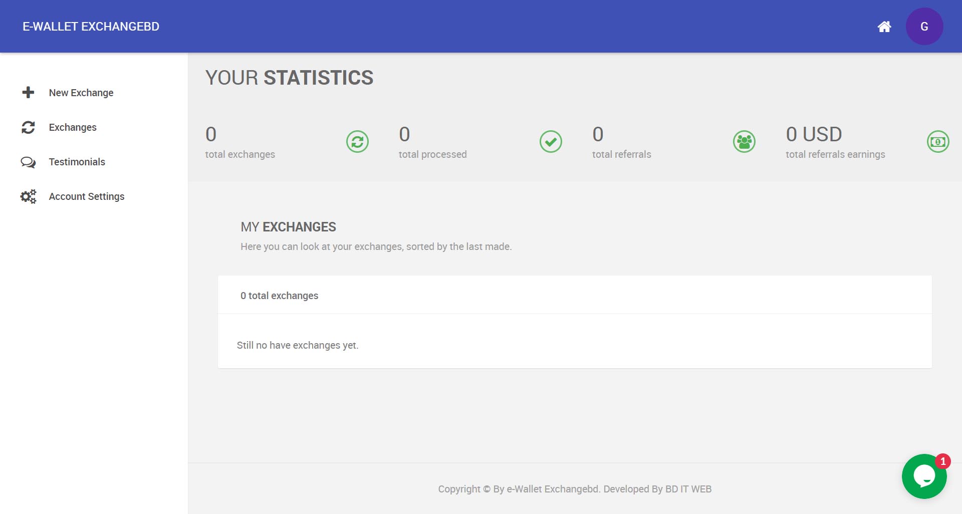
Task: Click the footer copyright text
Action: point(574,489)
